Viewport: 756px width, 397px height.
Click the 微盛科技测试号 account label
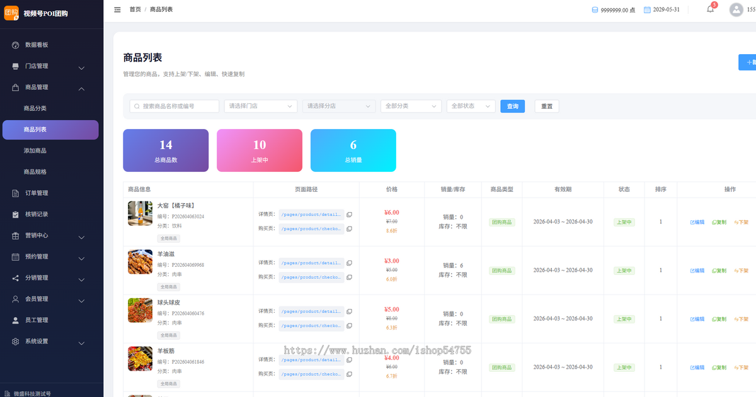click(x=31, y=394)
